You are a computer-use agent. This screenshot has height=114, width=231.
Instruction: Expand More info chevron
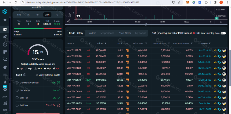coord(43,7)
